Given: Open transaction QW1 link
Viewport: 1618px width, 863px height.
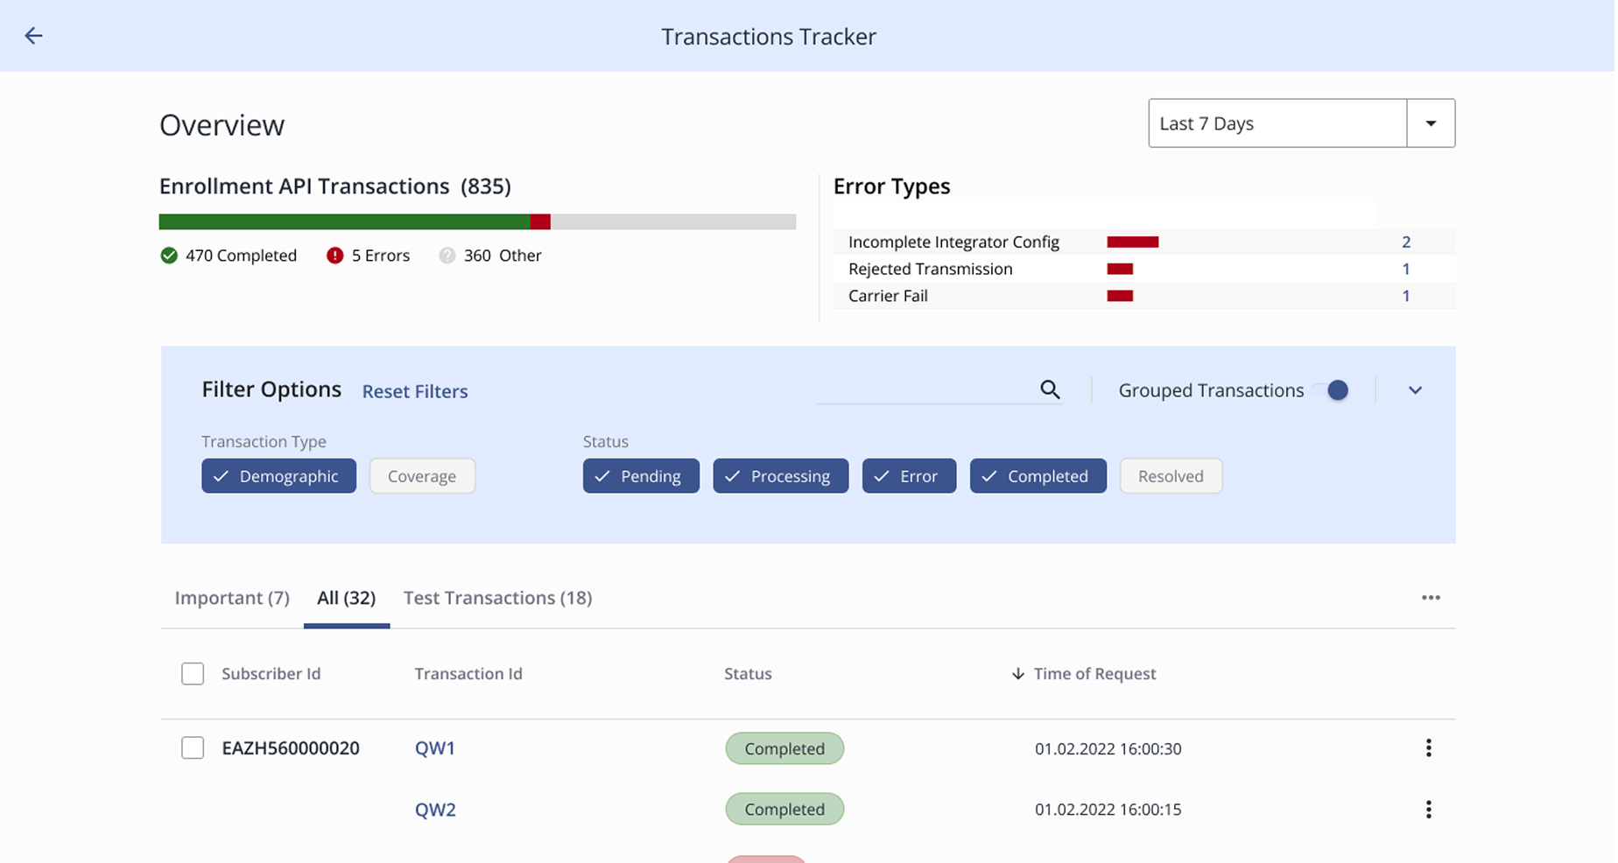Looking at the screenshot, I should tap(435, 748).
